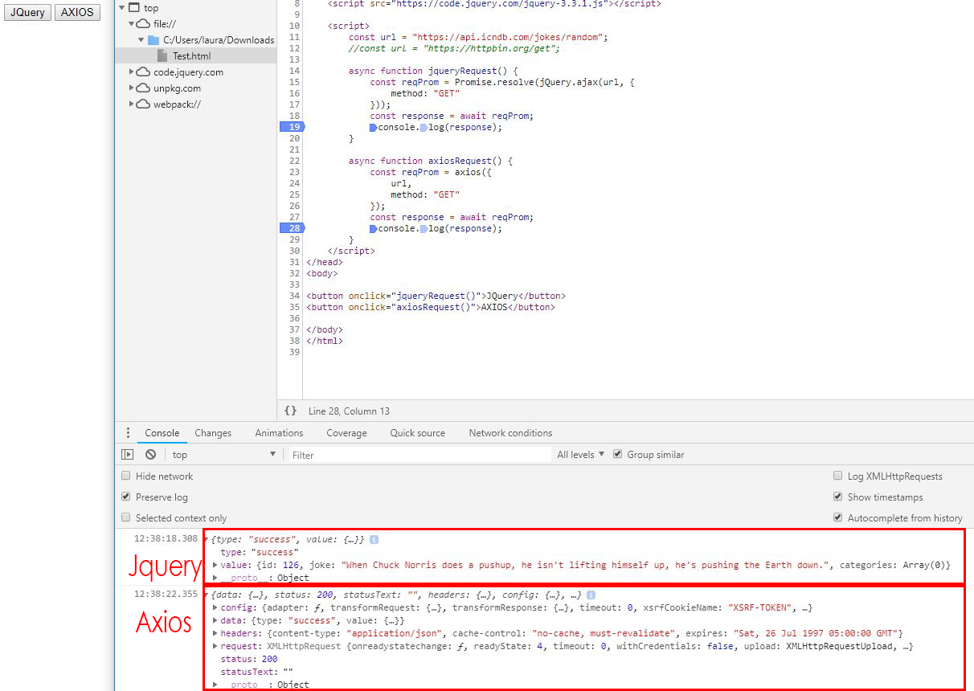Disable Autocomplete from history

point(838,517)
